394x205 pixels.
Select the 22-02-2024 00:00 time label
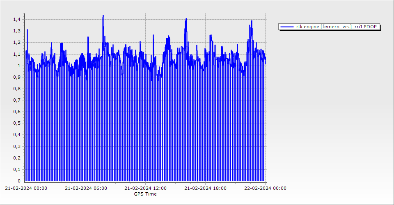pyautogui.click(x=266, y=189)
